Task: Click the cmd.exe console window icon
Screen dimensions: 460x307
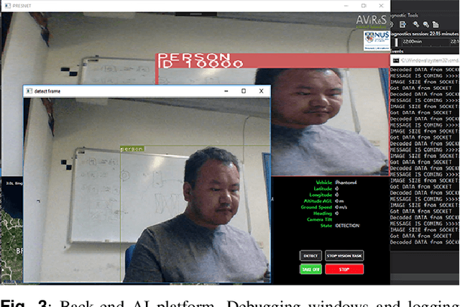Action: click(x=395, y=62)
